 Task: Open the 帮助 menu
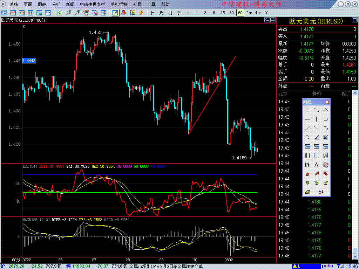pyautogui.click(x=165, y=4)
